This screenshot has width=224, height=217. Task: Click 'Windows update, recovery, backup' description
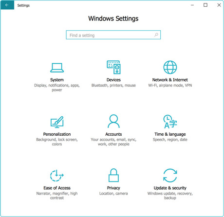170,196
